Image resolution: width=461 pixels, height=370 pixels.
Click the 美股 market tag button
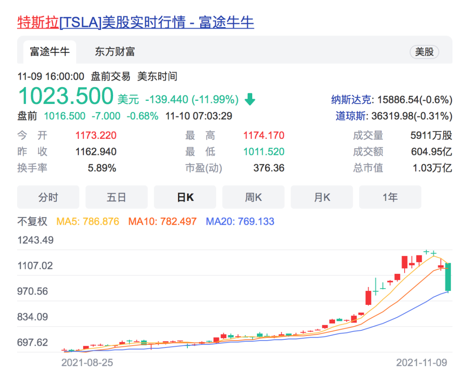click(424, 52)
